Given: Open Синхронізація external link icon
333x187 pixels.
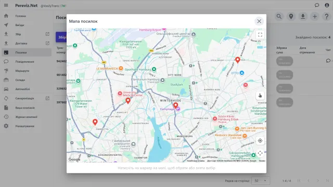Looking at the screenshot, I should (47, 98).
